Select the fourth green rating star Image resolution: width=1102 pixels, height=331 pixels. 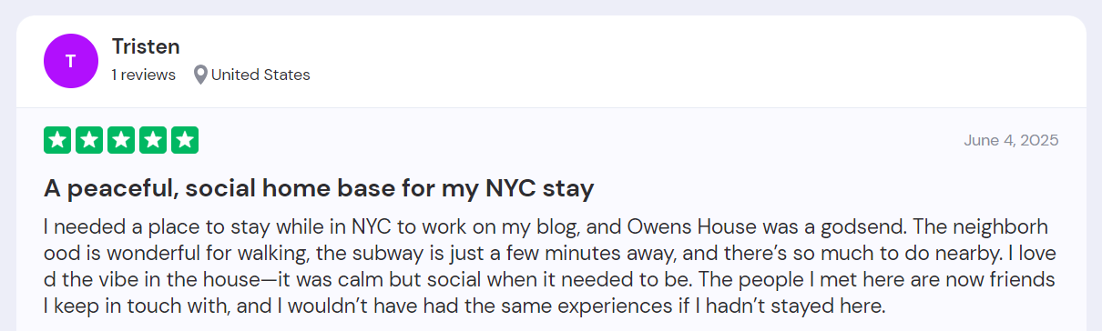coord(153,140)
